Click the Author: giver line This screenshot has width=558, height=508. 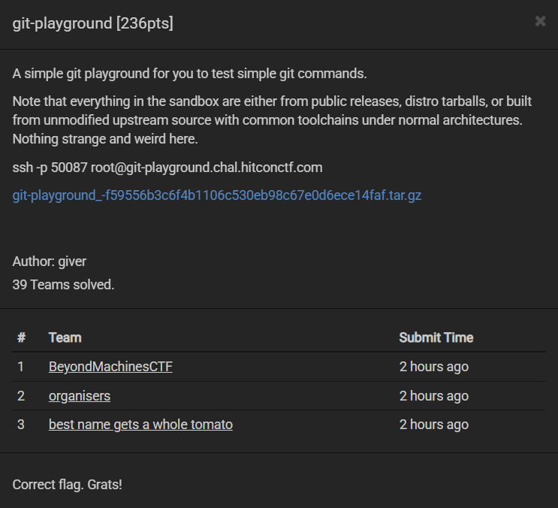coord(50,262)
